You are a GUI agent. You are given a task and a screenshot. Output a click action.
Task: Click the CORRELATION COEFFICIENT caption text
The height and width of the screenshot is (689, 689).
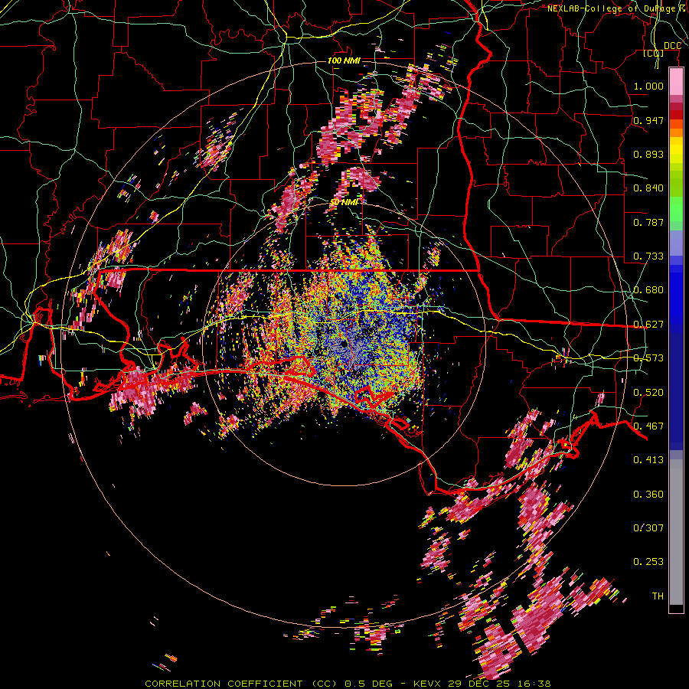[224, 684]
